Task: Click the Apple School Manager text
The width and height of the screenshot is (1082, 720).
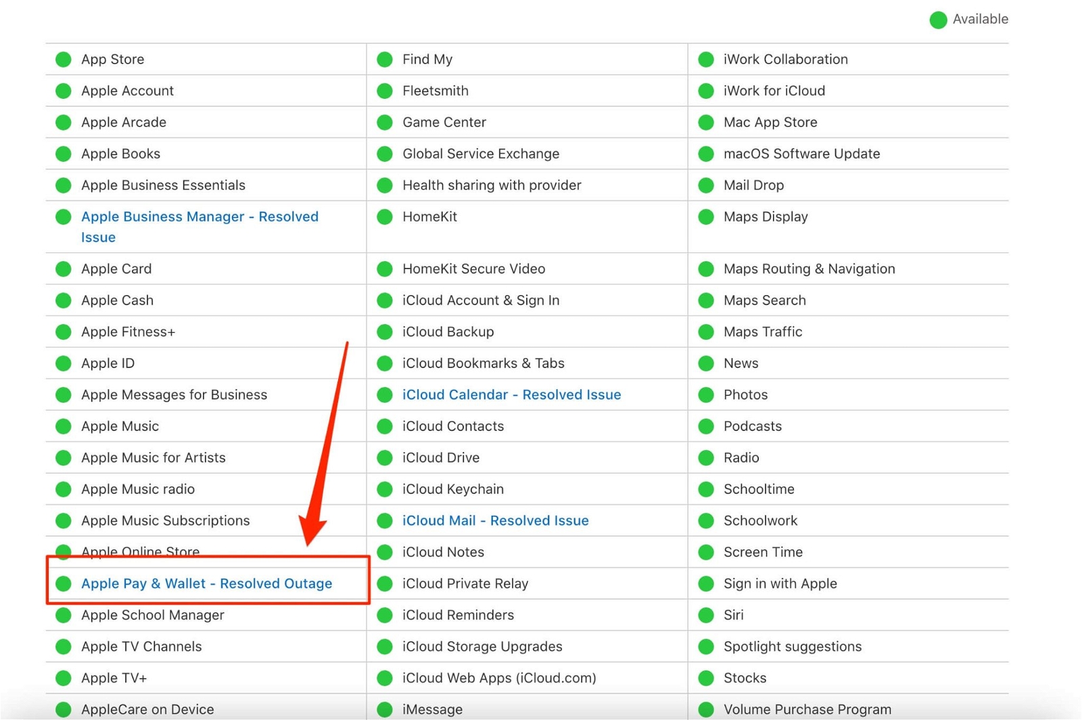Action: tap(152, 615)
